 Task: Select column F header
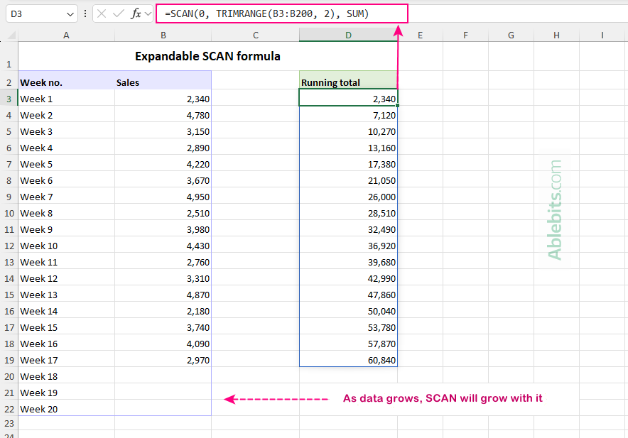click(465, 35)
